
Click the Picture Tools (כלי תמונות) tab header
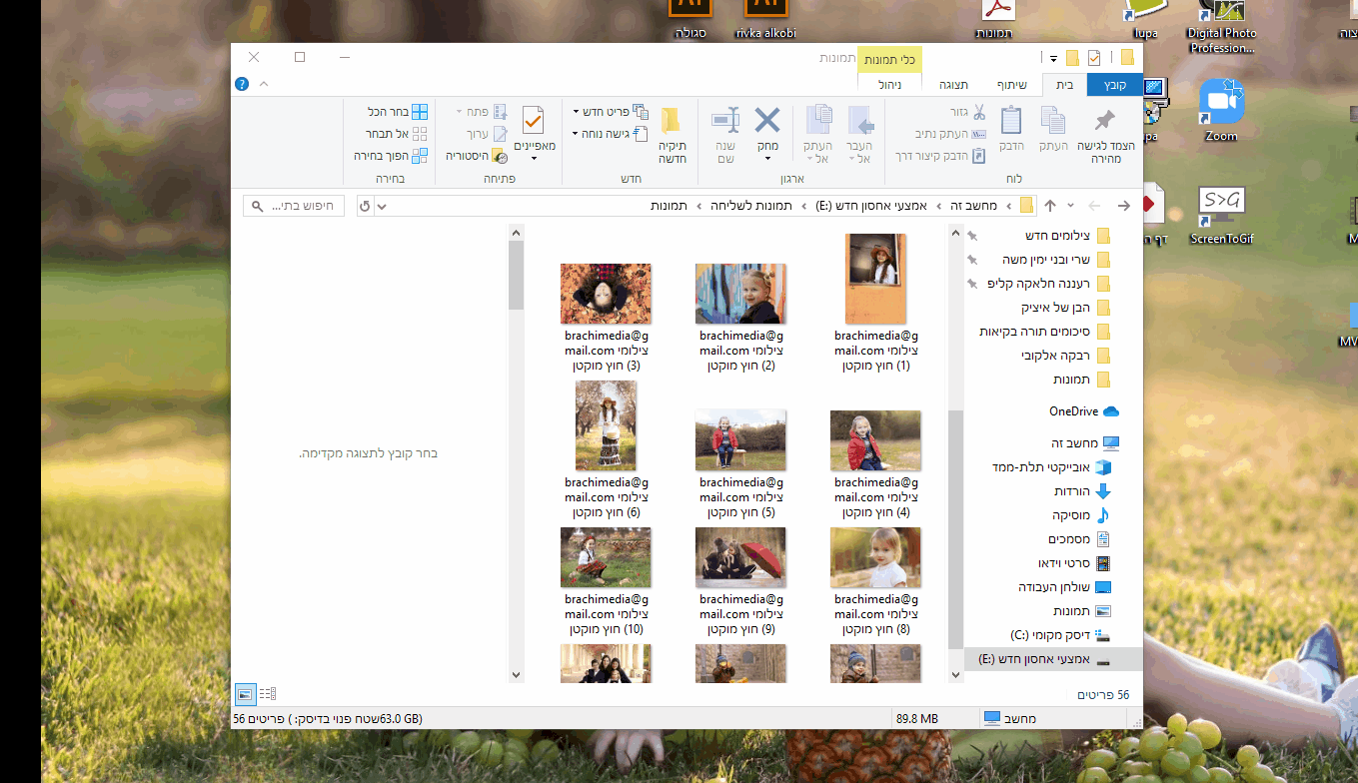pos(891,60)
